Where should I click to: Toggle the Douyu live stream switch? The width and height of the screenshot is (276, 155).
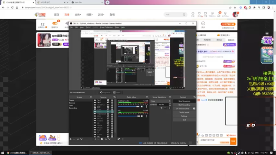tap(55, 23)
